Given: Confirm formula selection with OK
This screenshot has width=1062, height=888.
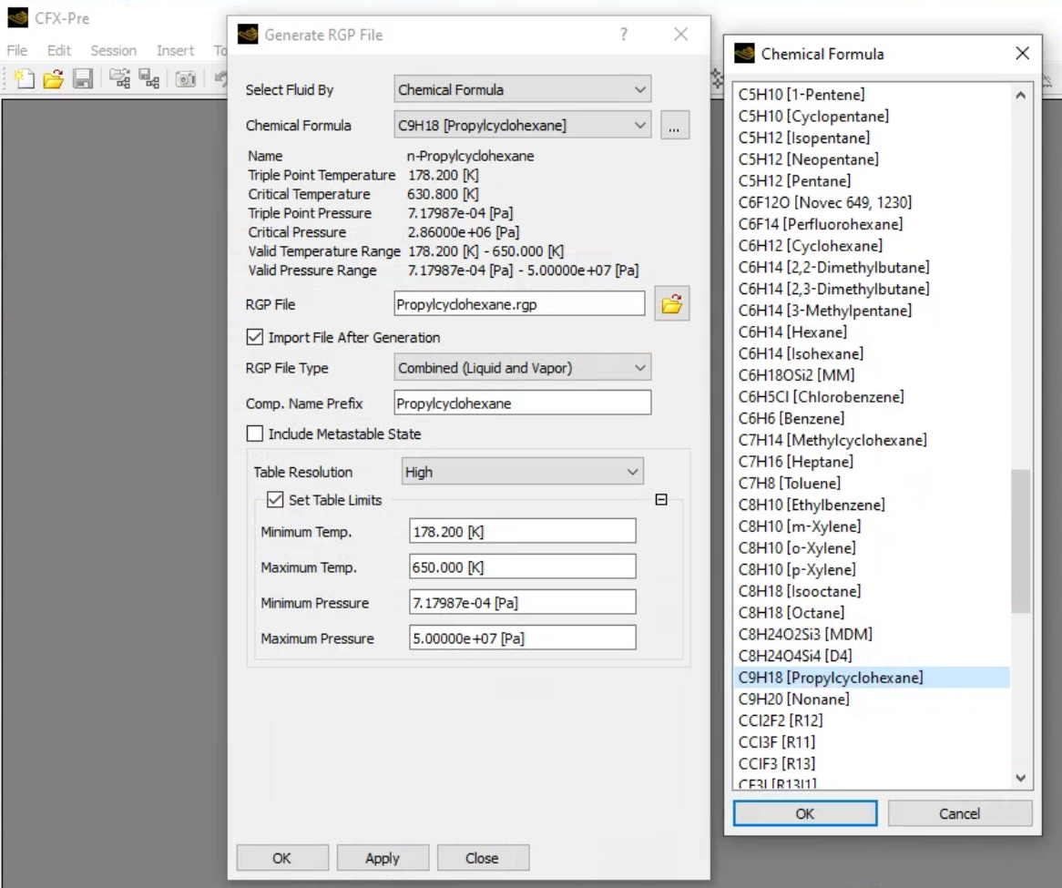Looking at the screenshot, I should 804,812.
